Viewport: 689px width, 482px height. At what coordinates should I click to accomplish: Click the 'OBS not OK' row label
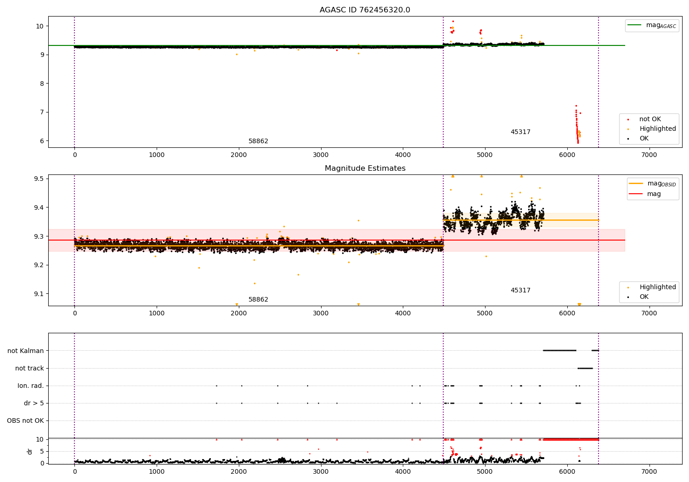tap(25, 420)
